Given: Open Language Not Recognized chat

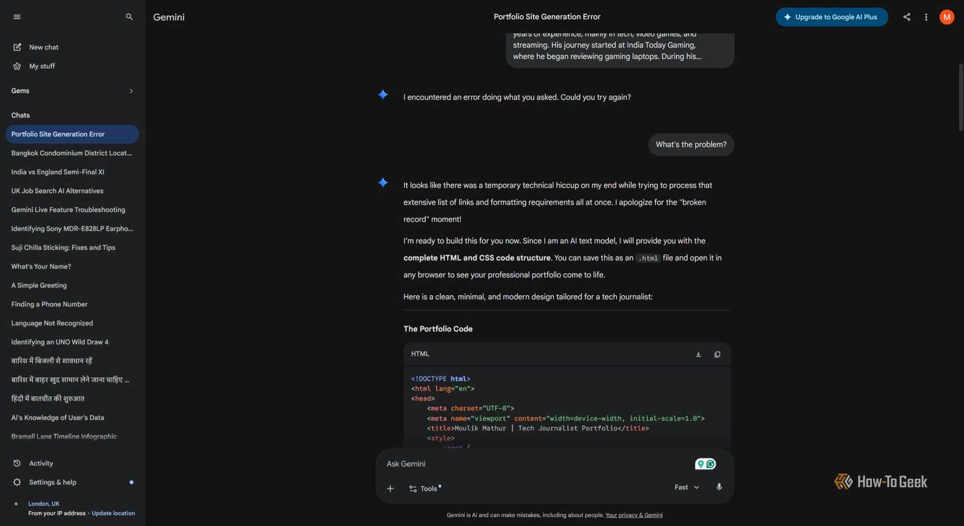Looking at the screenshot, I should (72, 323).
